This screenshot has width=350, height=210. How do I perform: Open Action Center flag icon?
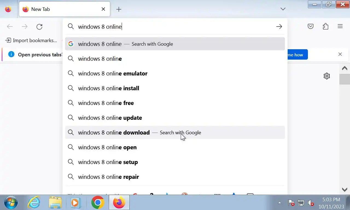291,203
